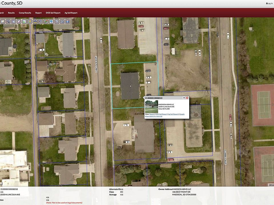This screenshot has width=274, height=205.
Task: Select the measure ruler tool
Action: click(35, 21)
